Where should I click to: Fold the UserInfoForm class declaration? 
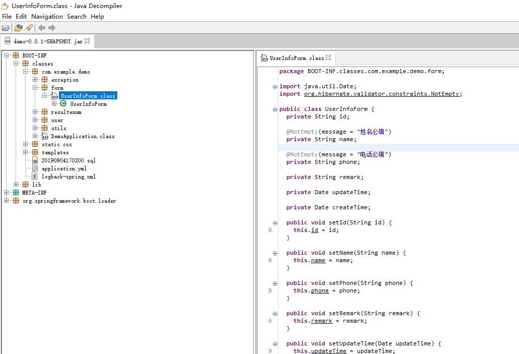tap(275, 109)
